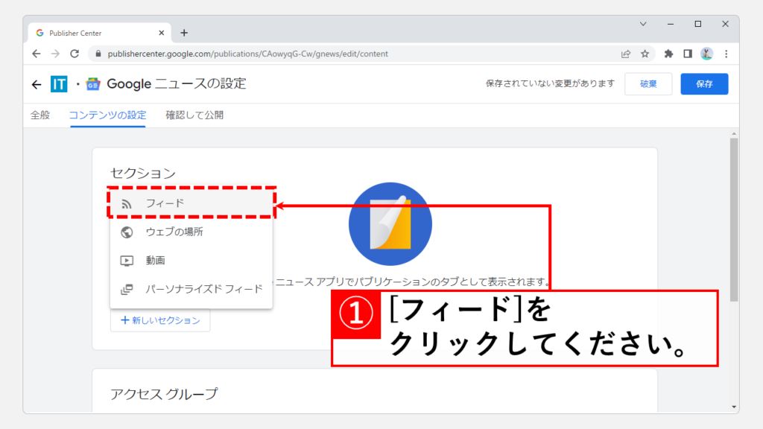763x429 pixels.
Task: Click the browser back navigation arrow
Action: (37, 54)
